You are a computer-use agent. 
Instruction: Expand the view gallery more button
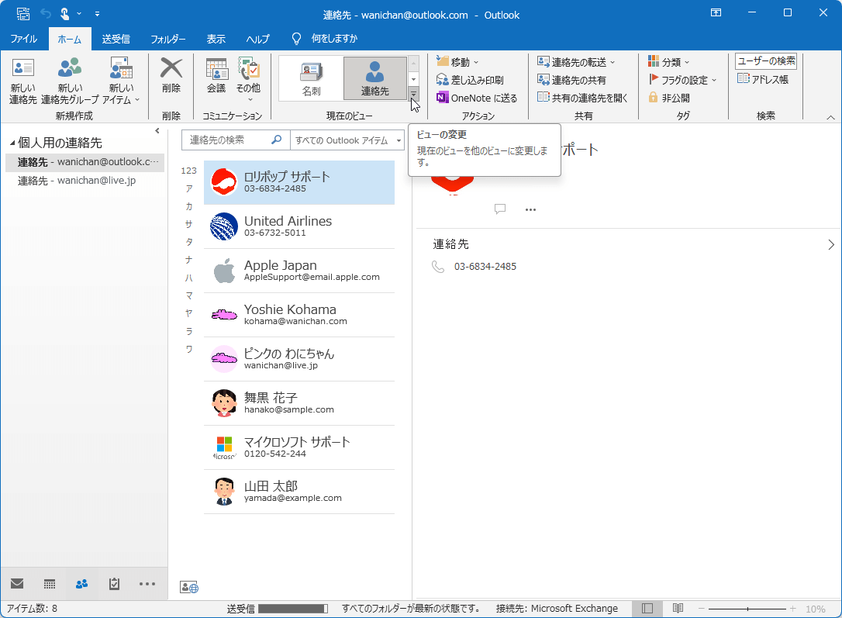coord(413,94)
